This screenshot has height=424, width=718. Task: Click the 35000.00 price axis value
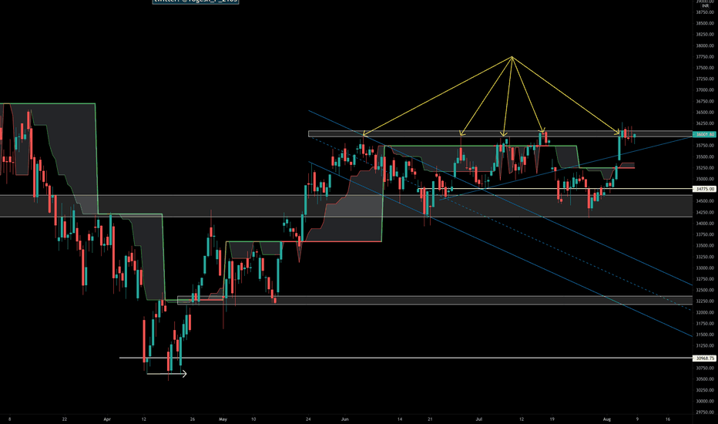[705, 179]
